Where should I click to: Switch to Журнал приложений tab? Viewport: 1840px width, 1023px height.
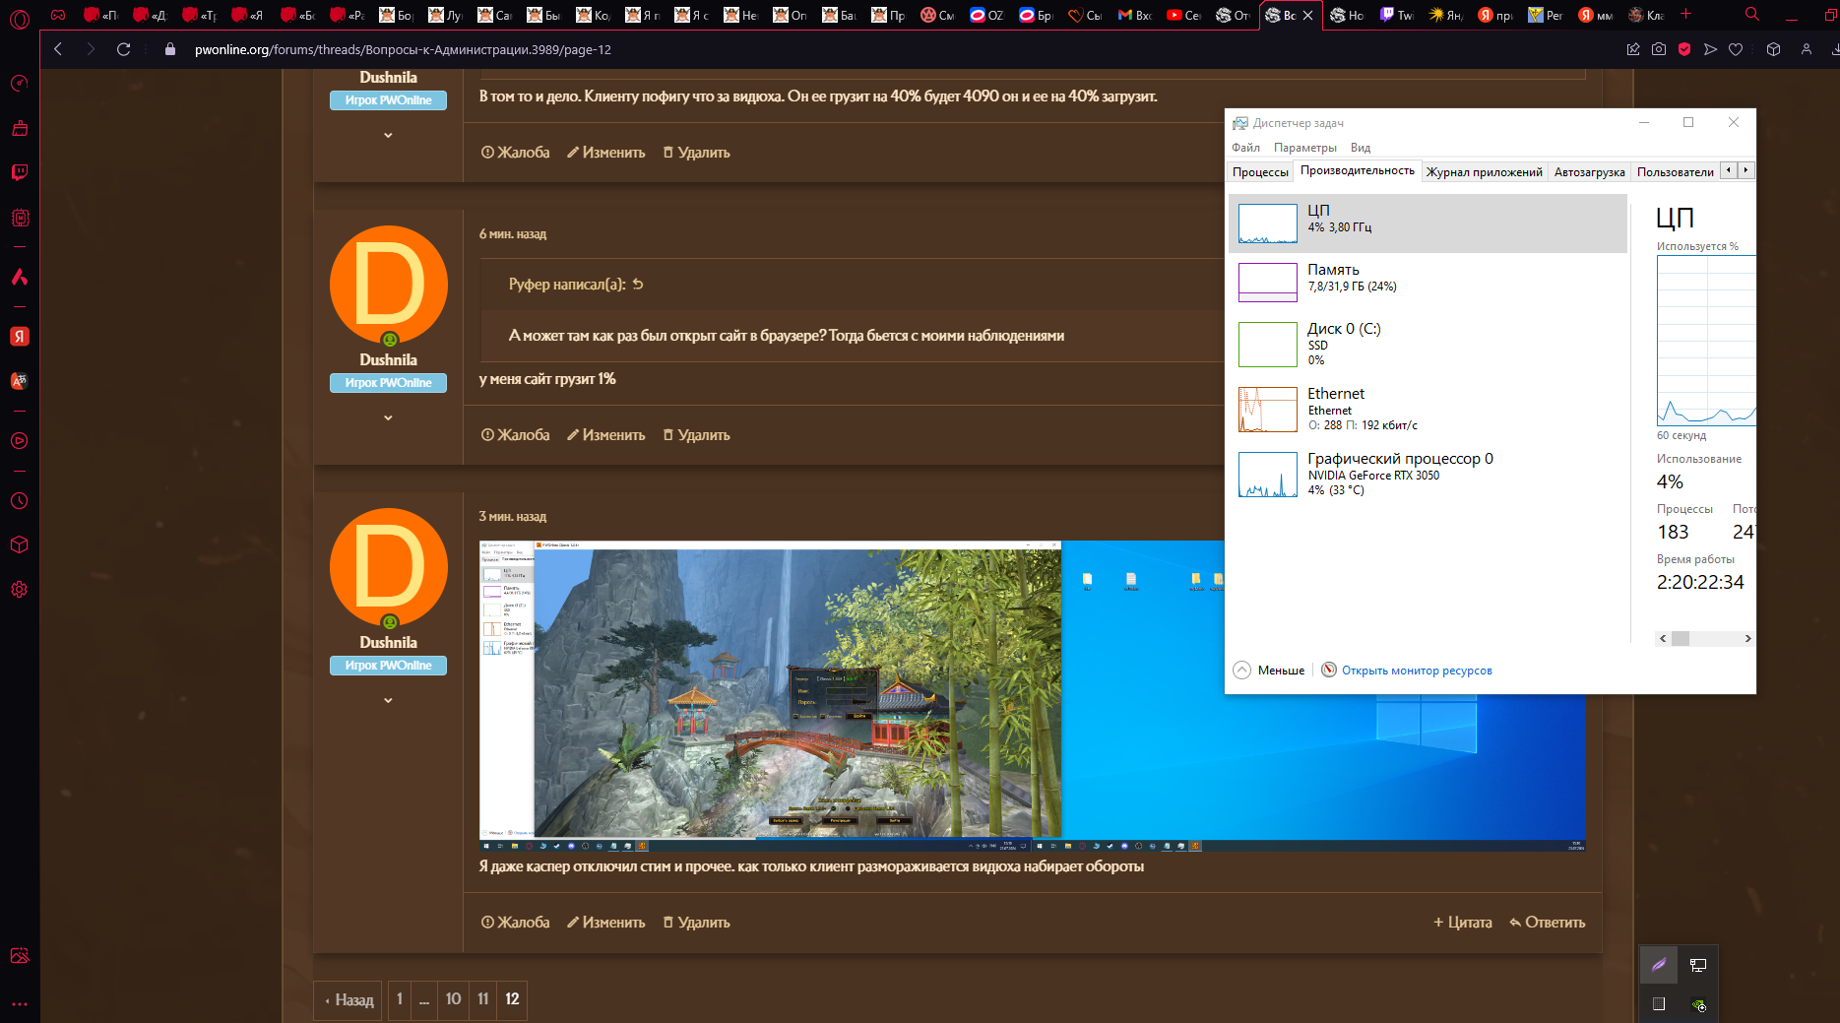pos(1485,171)
